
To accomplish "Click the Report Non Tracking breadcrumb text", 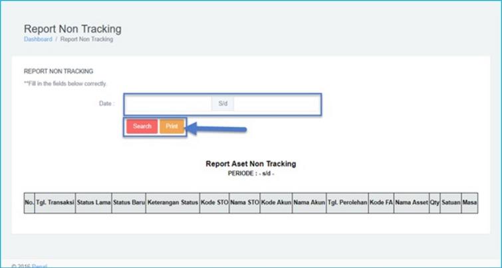I will (86, 39).
